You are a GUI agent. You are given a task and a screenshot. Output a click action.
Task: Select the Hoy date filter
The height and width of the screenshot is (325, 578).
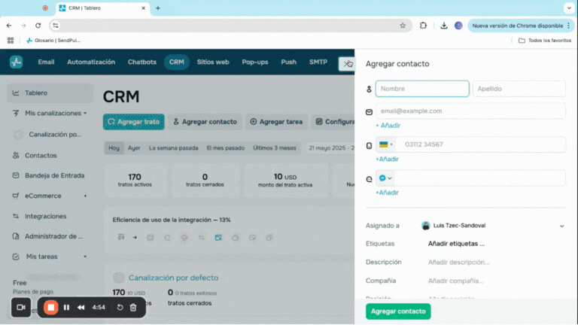(x=114, y=147)
